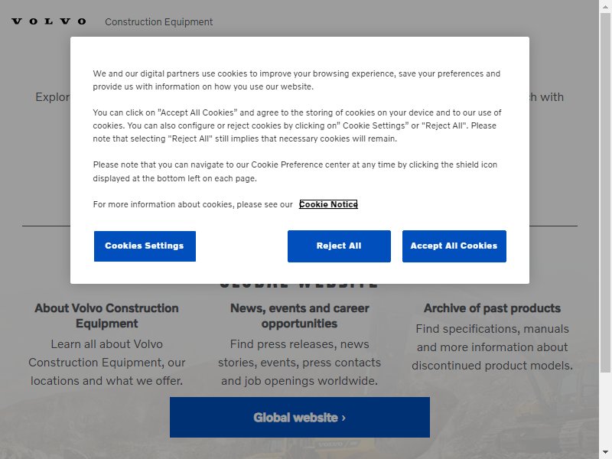Go to the Global website
The image size is (612, 459).
300,417
